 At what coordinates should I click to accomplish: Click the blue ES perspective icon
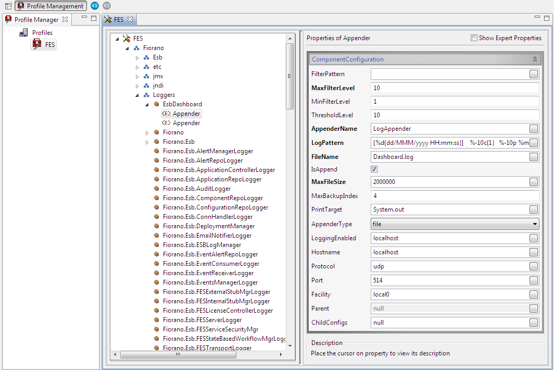click(x=94, y=6)
